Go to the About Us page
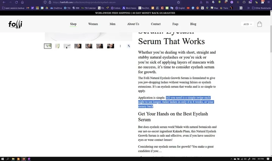272x161 pixels. [x=133, y=24]
